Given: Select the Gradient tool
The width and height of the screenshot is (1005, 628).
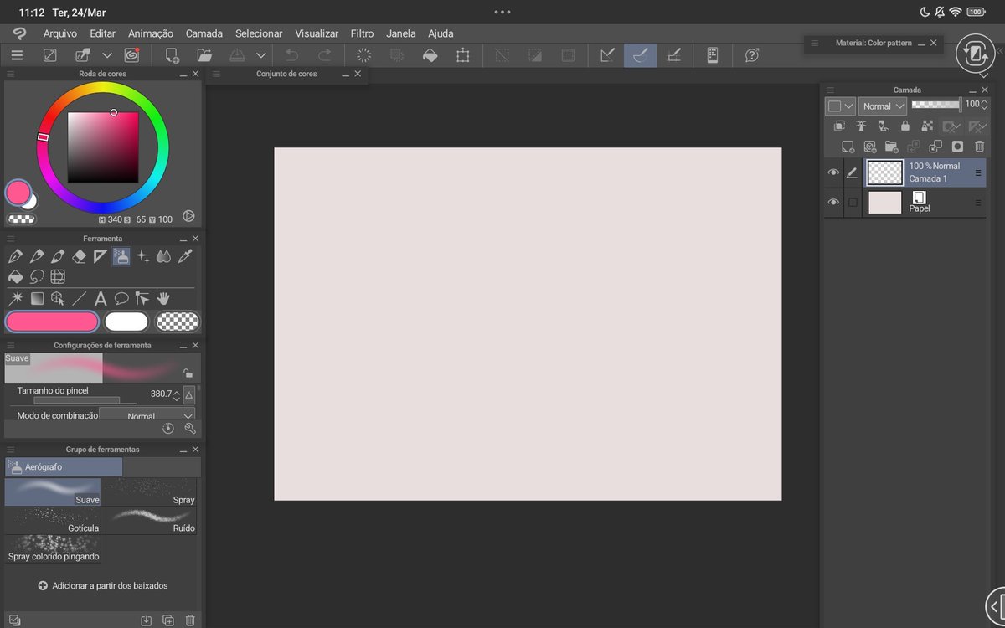Looking at the screenshot, I should [37, 298].
